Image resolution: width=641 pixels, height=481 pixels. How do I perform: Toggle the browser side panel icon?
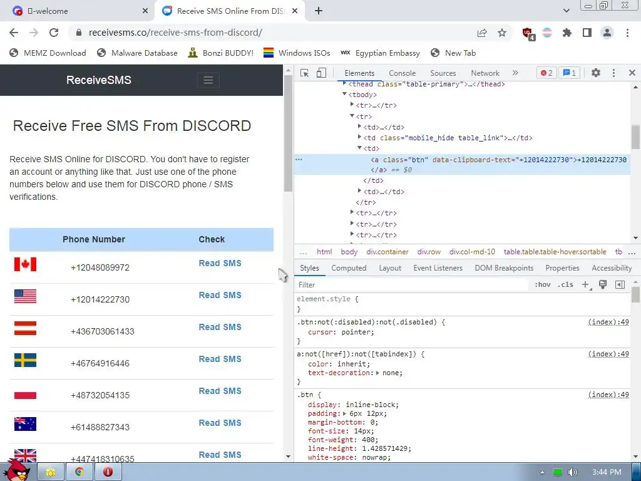click(x=587, y=33)
